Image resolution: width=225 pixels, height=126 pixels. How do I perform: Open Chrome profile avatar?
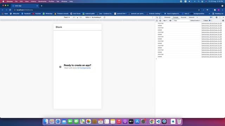pos(219,10)
